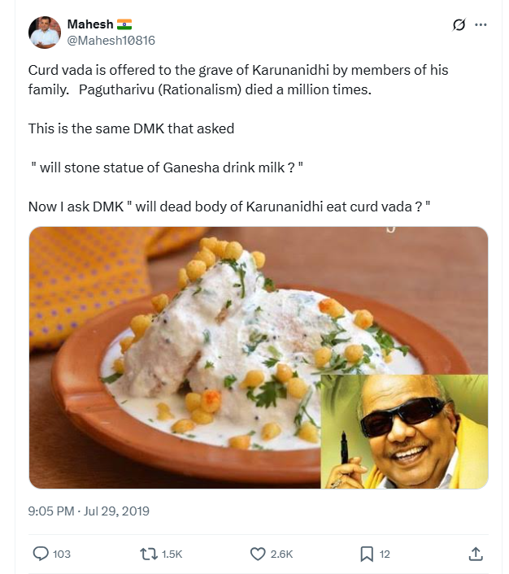The width and height of the screenshot is (509, 574).
Task: Click the 103 replies count
Action: point(62,554)
